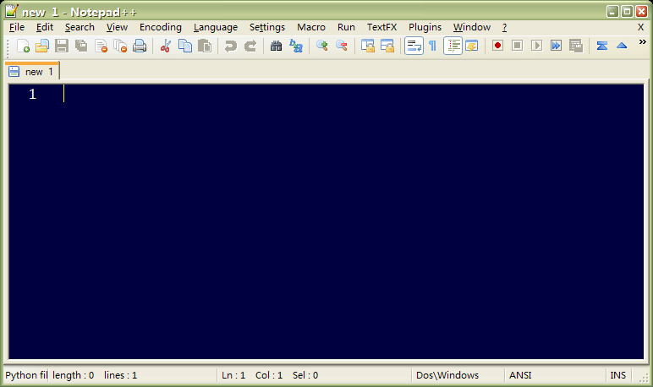Toggle the indent guide button

point(453,46)
